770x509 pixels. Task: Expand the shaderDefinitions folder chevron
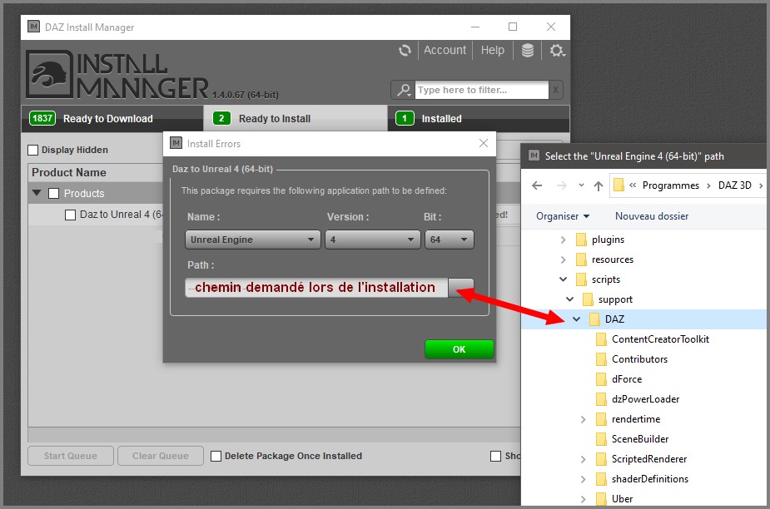(584, 479)
